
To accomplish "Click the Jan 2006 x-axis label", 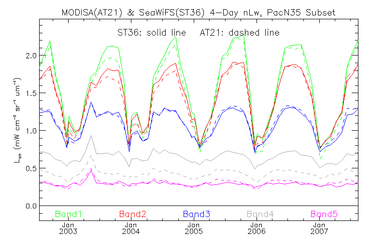I will 257,228.
